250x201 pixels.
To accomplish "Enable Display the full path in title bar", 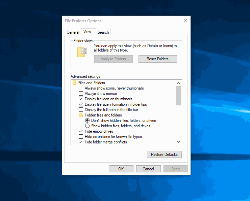I will (81, 110).
